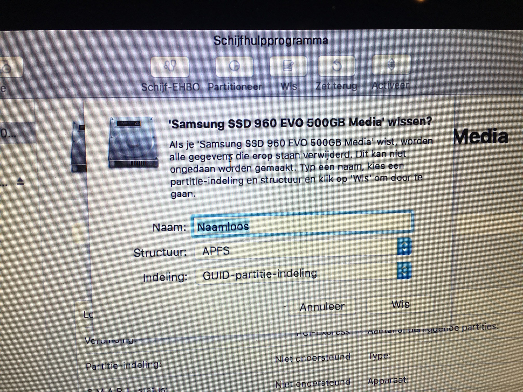Click the Zet terug restore arrow icon
Image resolution: width=523 pixels, height=392 pixels.
pos(336,66)
